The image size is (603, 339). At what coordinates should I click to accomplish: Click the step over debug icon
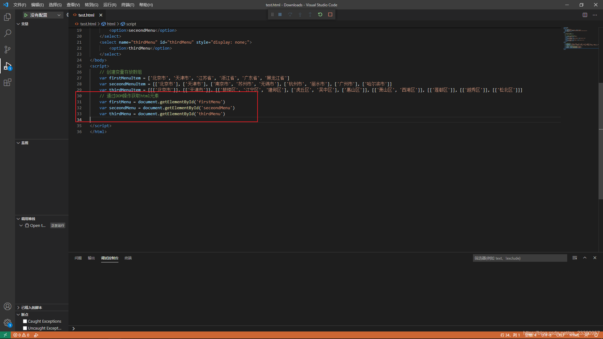(x=290, y=14)
